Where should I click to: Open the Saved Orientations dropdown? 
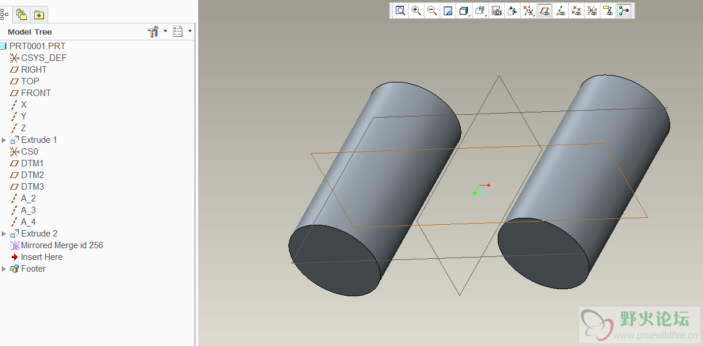tap(481, 11)
